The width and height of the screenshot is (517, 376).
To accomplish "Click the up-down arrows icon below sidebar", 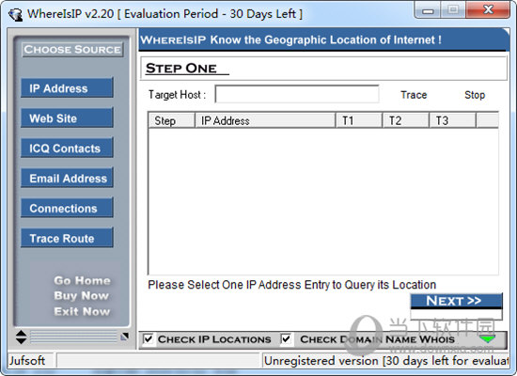I will click(x=21, y=337).
